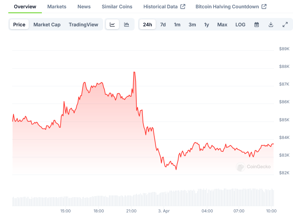Click the price peak near 21:00
This screenshot has width=293, height=220.
click(134, 72)
